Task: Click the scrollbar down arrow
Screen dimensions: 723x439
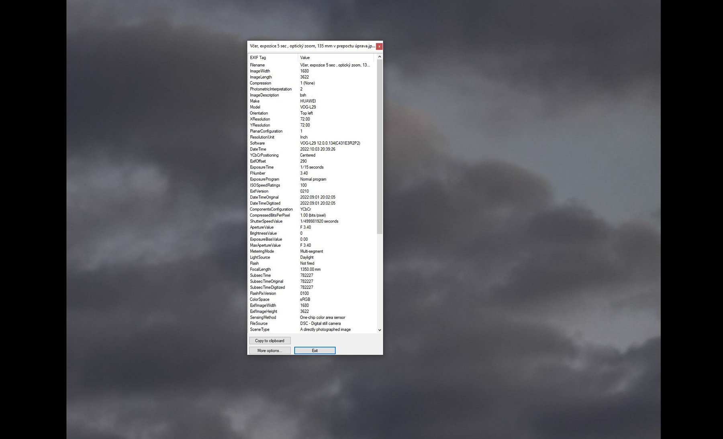Action: click(x=380, y=330)
